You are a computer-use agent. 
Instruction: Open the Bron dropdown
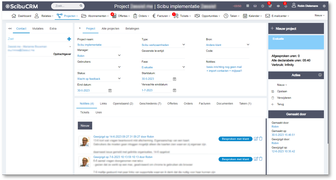pyautogui.click(x=248, y=45)
